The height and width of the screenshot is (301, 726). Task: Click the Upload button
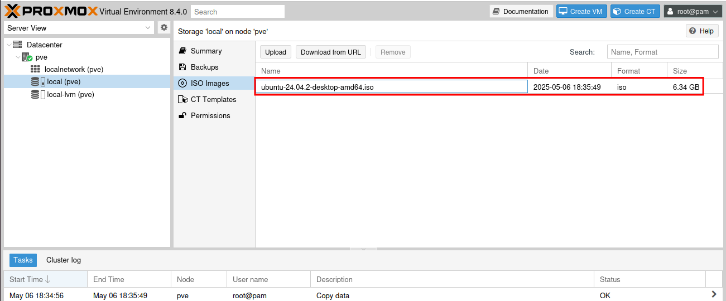(x=276, y=52)
